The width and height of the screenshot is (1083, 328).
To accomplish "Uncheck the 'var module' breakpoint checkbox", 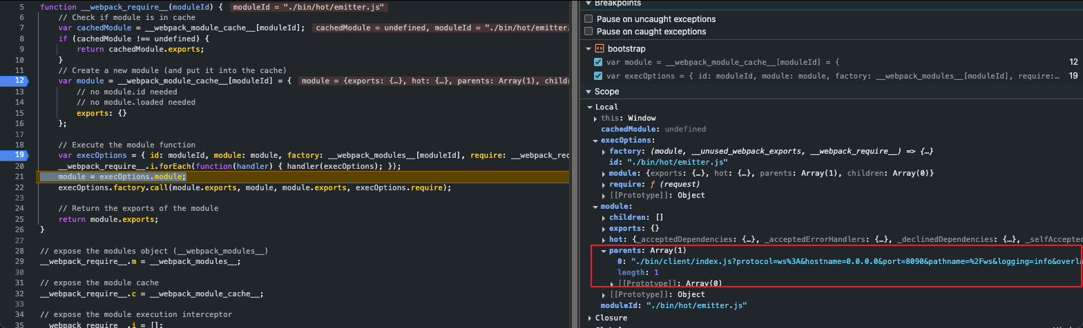I will pos(598,62).
